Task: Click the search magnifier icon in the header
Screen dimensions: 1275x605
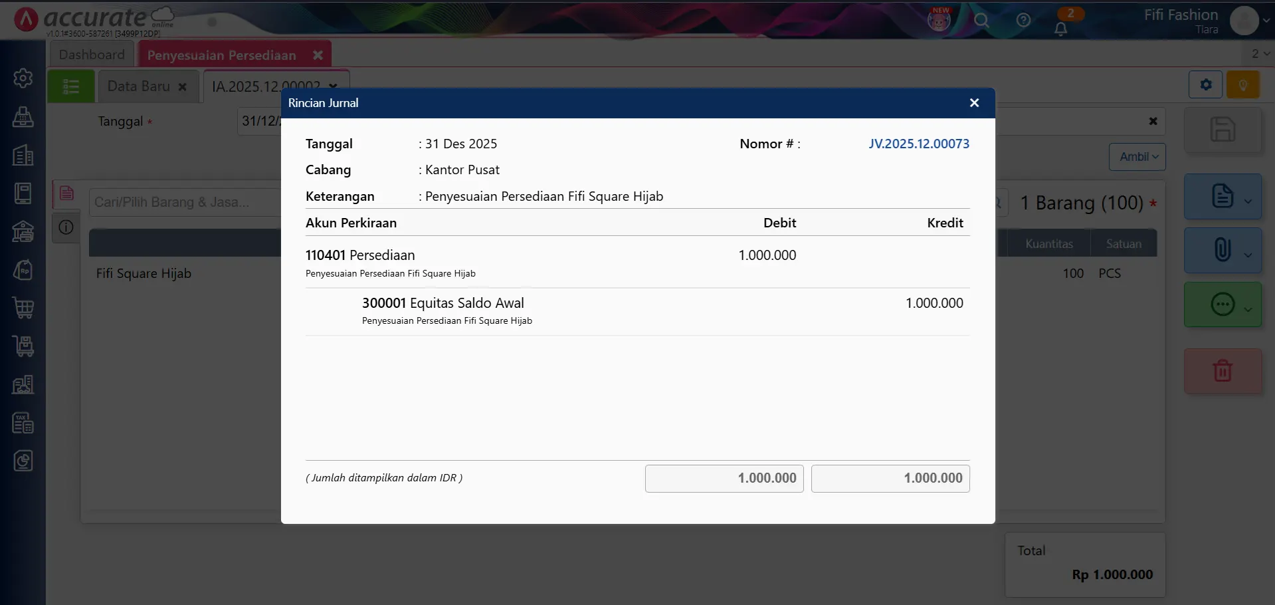Action: point(982,21)
